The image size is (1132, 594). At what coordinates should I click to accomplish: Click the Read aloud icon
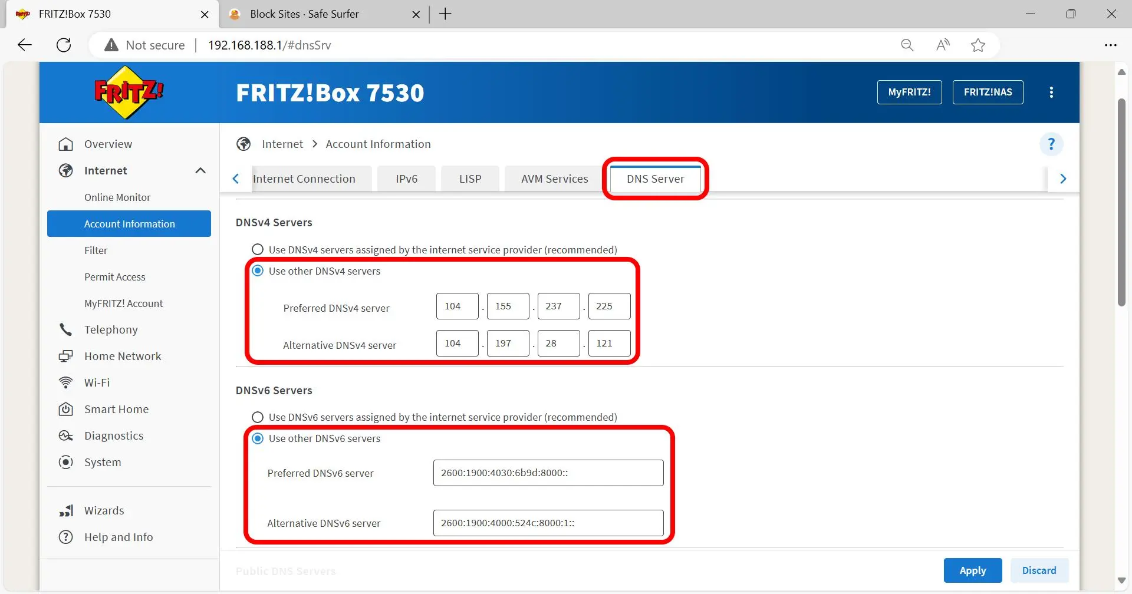943,45
